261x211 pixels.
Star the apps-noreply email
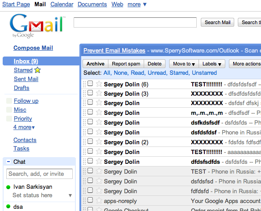click(99, 201)
